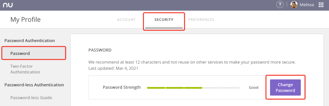Open the Melissa user name menu
This screenshot has width=329, height=106.
[x=307, y=5]
